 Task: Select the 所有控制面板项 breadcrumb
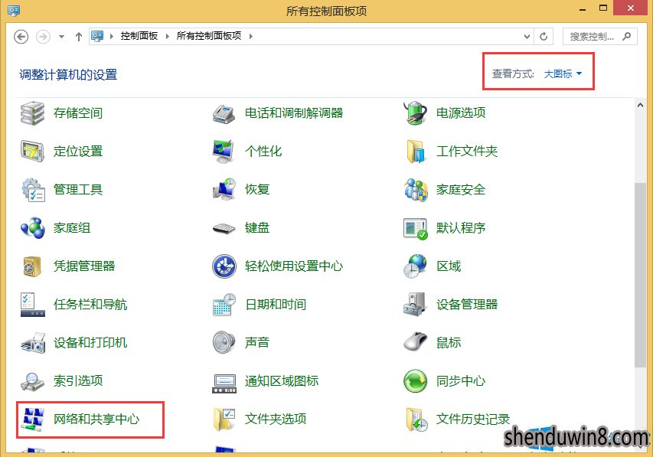point(209,36)
